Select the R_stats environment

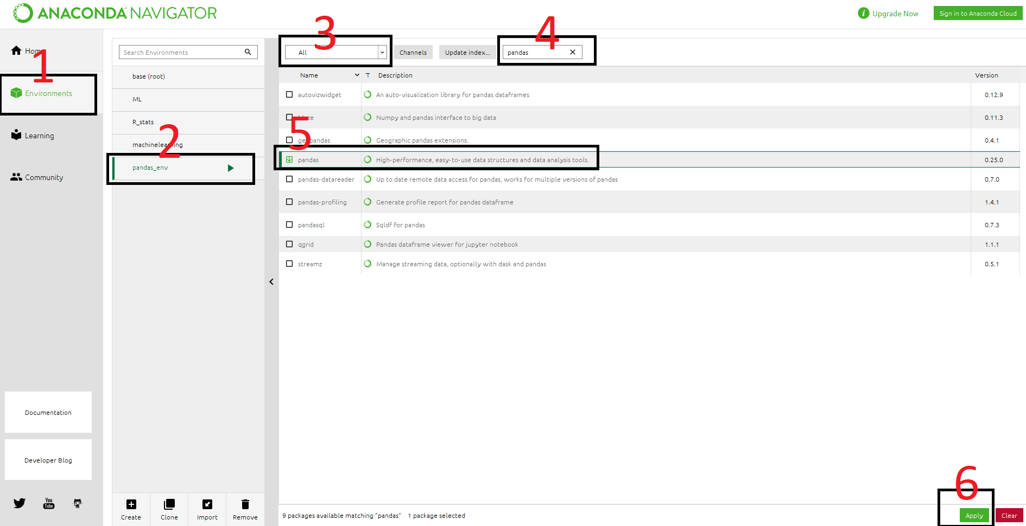pyautogui.click(x=188, y=122)
